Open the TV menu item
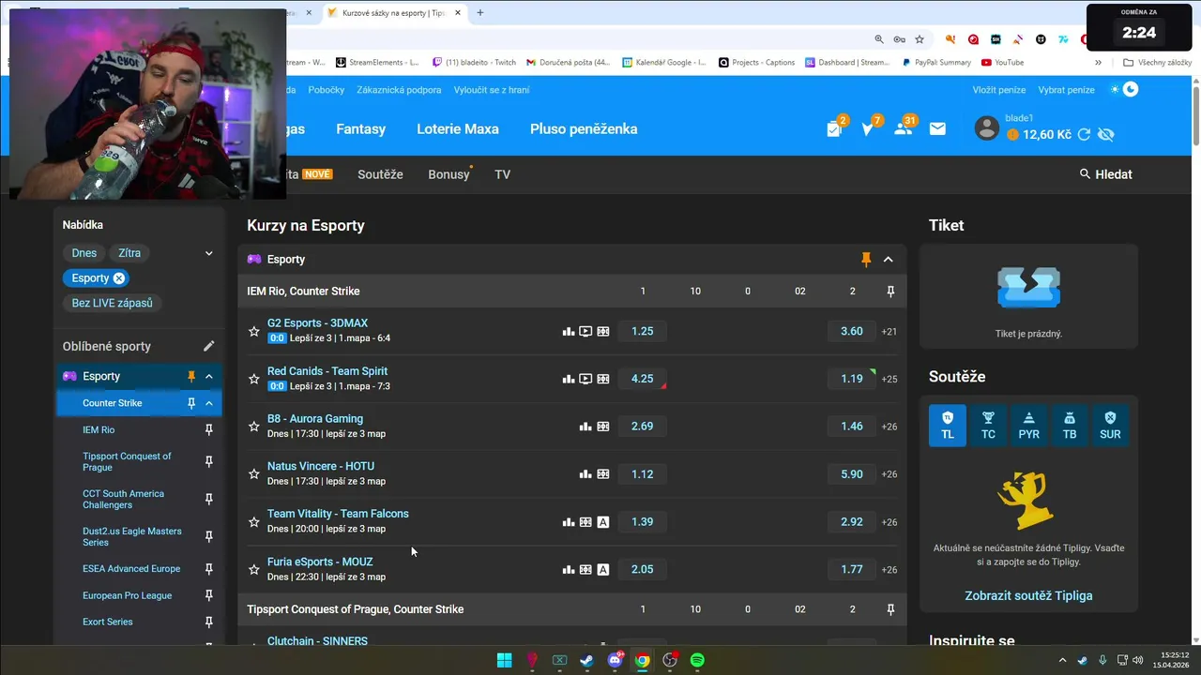 click(503, 174)
